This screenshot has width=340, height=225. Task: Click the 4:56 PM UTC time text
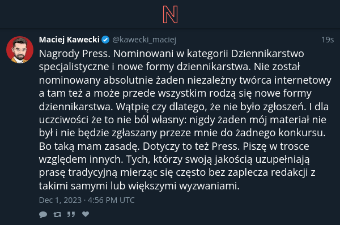pos(111,200)
